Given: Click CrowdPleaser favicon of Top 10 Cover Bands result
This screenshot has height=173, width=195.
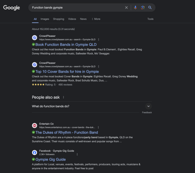Looking at the screenshot, I should coord(35,65).
